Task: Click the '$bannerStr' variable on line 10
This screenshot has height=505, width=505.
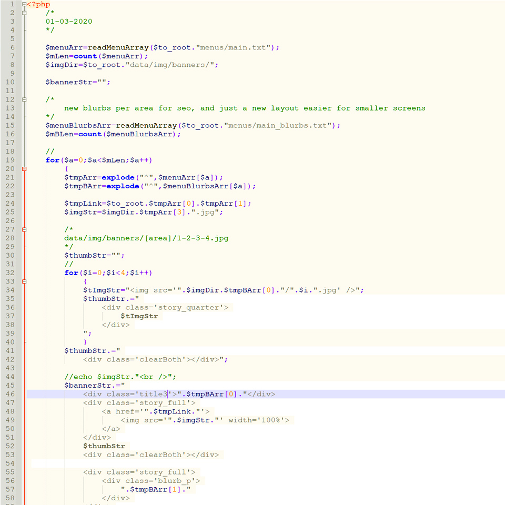Action: 69,82
